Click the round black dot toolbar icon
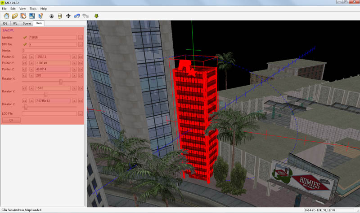Viewport: 360px width, 213px height. point(51,16)
